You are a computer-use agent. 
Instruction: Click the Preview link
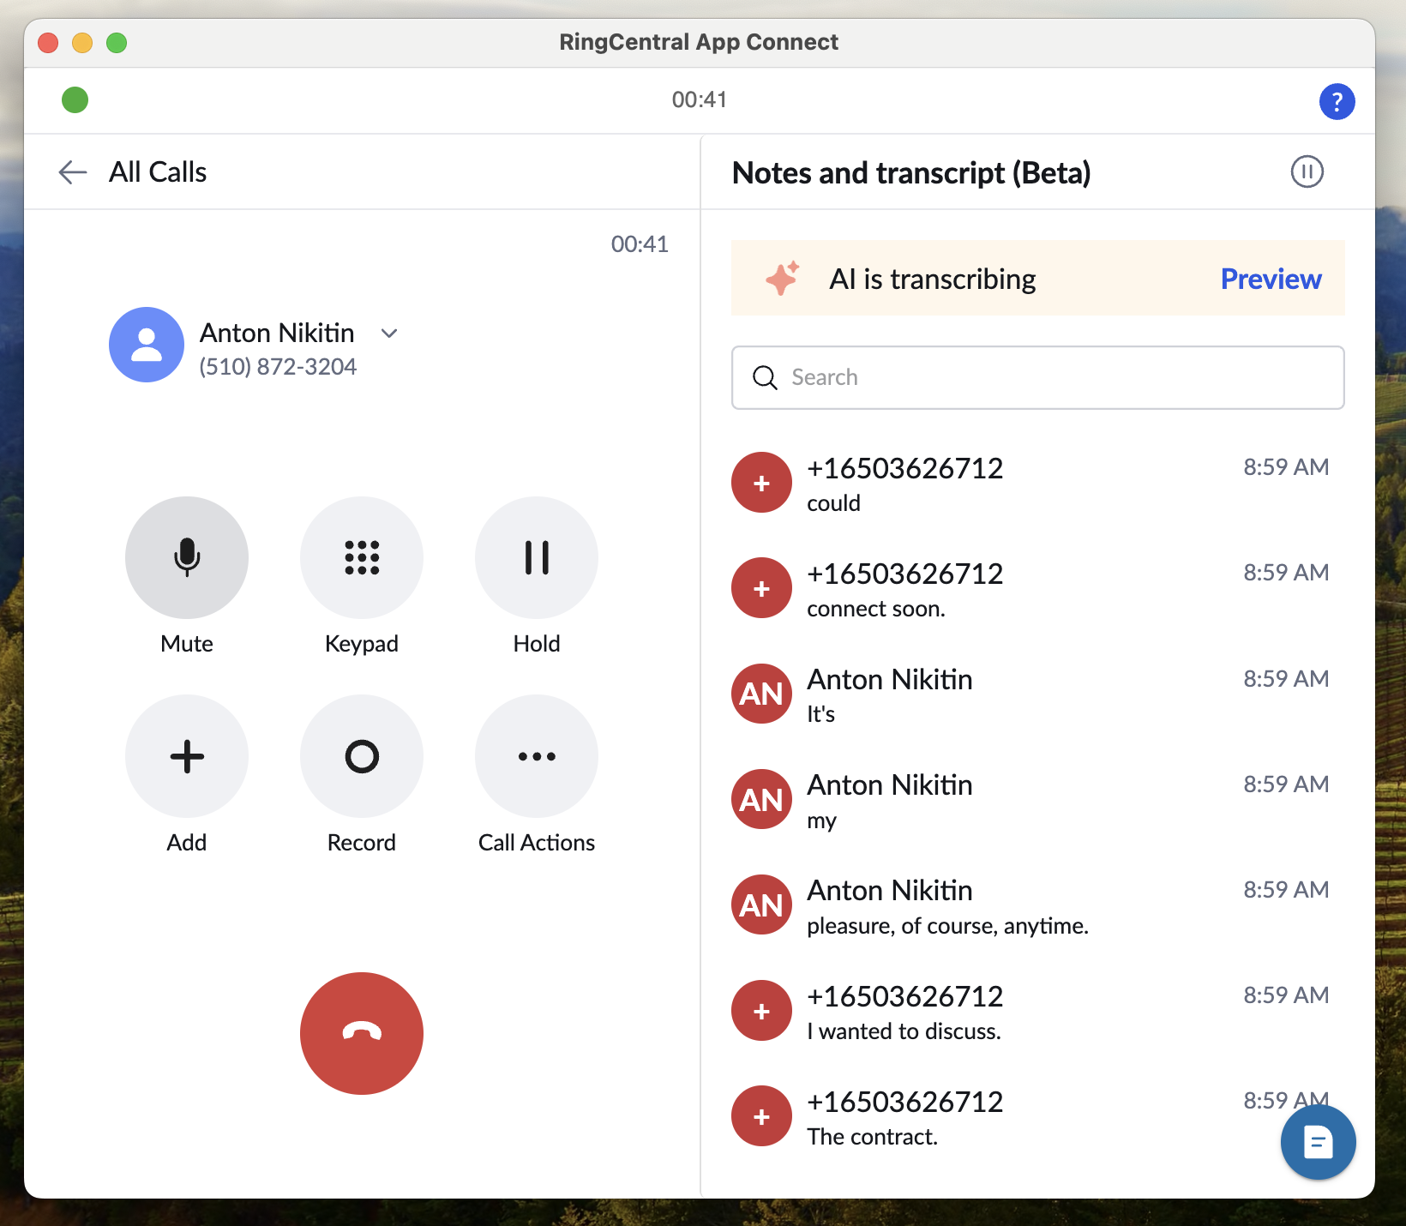(x=1271, y=279)
